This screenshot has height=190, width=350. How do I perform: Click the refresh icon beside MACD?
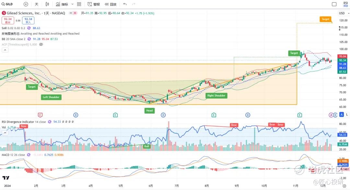pyautogui.click(x=29, y=155)
